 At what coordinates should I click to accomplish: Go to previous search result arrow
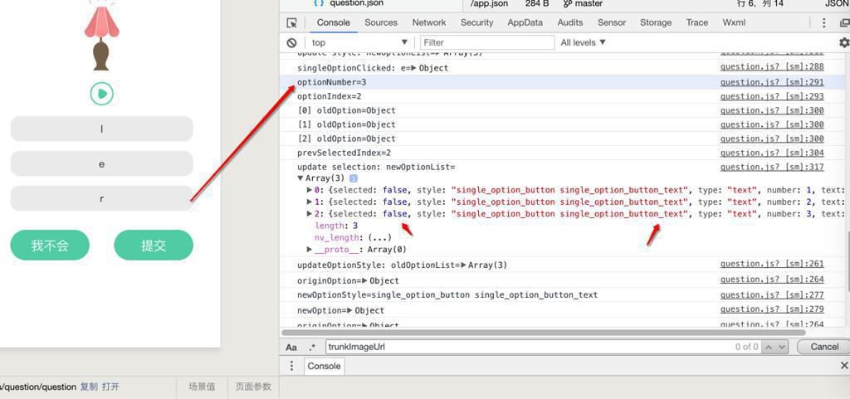point(769,347)
